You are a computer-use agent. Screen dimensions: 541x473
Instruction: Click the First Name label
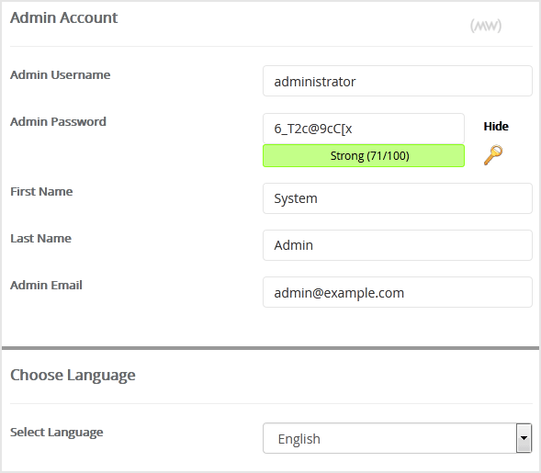[41, 191]
